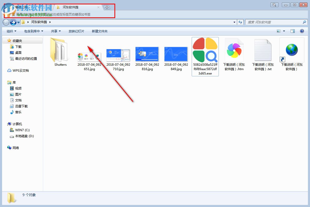Open the 图片 library
This screenshot has height=207, width=310.
16,94
